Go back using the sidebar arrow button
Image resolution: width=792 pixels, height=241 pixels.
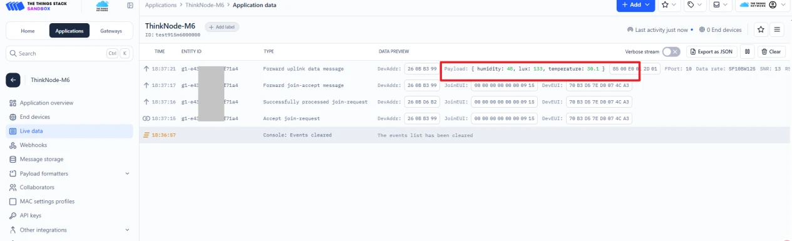point(14,80)
